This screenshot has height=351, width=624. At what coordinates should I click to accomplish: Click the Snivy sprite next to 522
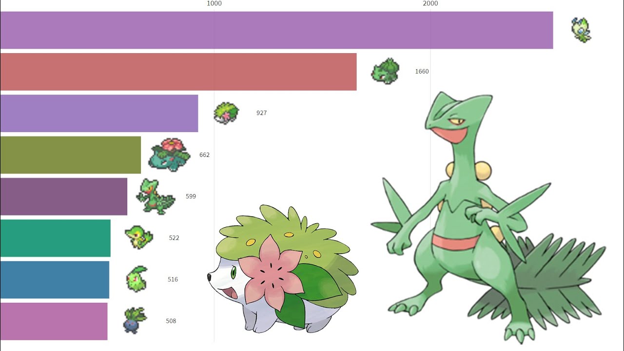coord(139,238)
